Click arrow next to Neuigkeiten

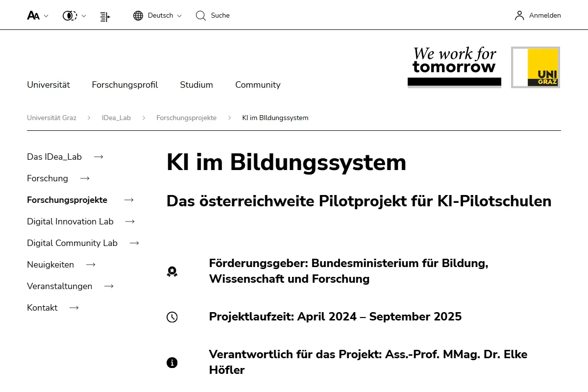91,265
